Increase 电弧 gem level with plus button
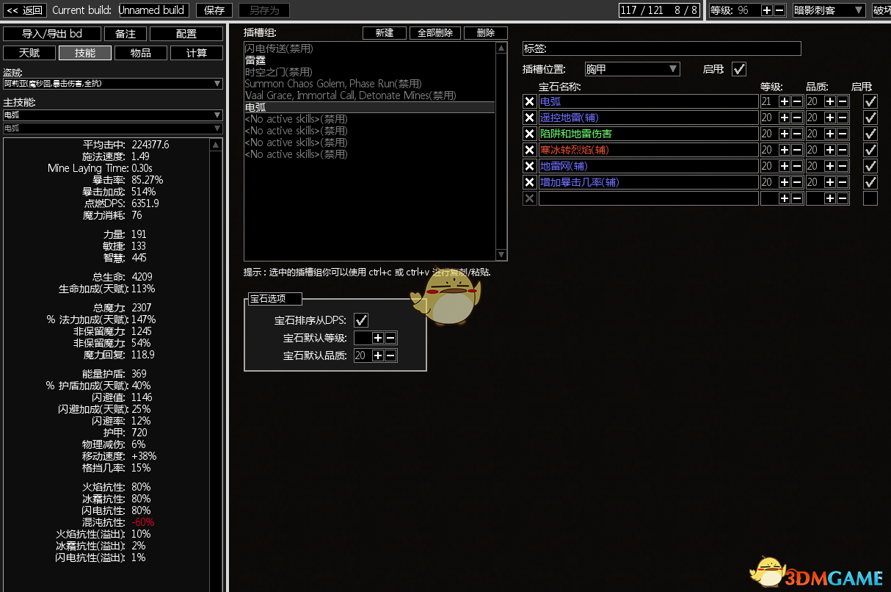 pos(785,101)
